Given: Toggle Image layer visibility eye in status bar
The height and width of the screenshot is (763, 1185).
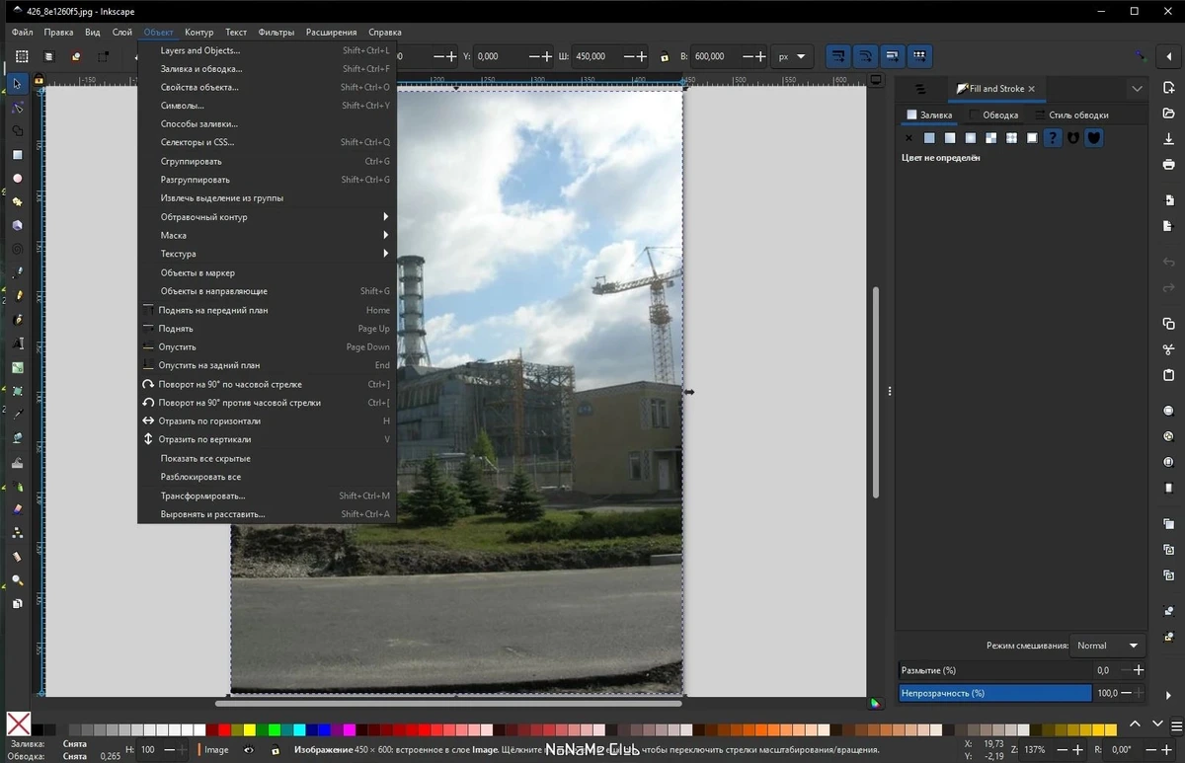Looking at the screenshot, I should tap(249, 750).
